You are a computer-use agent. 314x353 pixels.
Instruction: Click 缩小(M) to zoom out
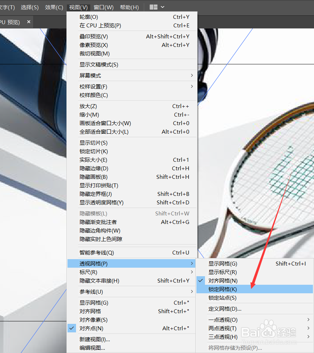tap(132, 114)
